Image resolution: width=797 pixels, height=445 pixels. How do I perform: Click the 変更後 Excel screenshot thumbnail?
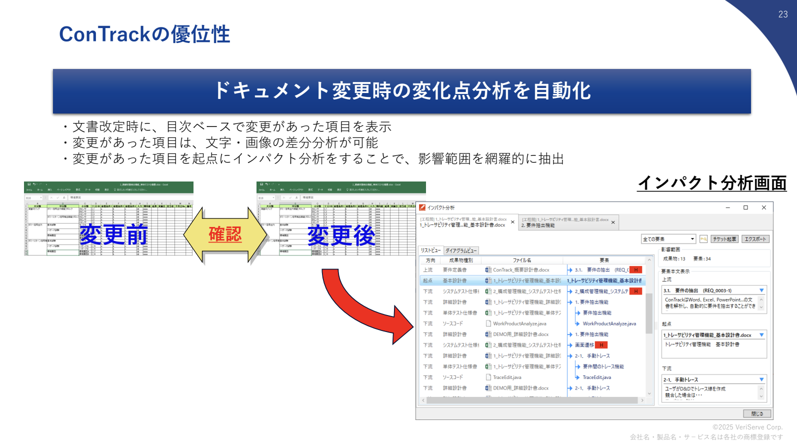341,219
